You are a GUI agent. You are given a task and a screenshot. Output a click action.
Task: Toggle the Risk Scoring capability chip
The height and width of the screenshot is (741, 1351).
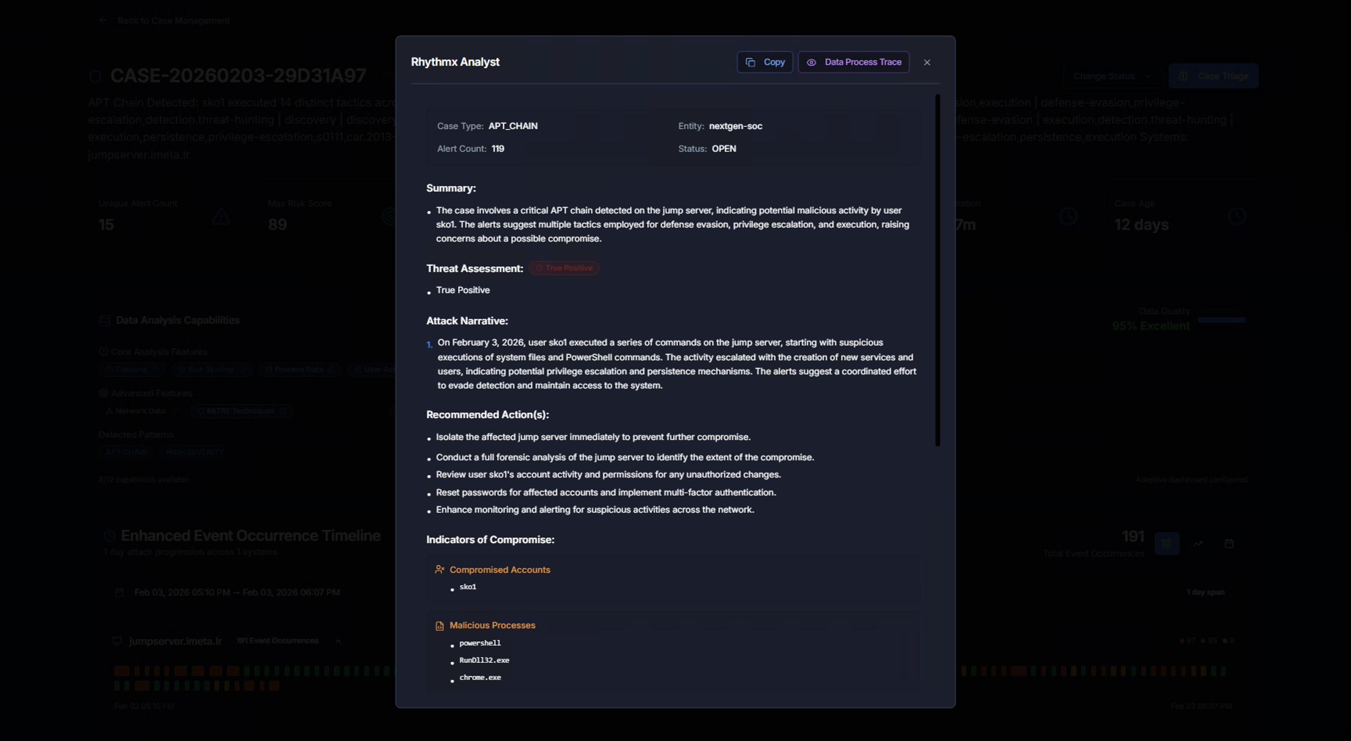pos(212,369)
